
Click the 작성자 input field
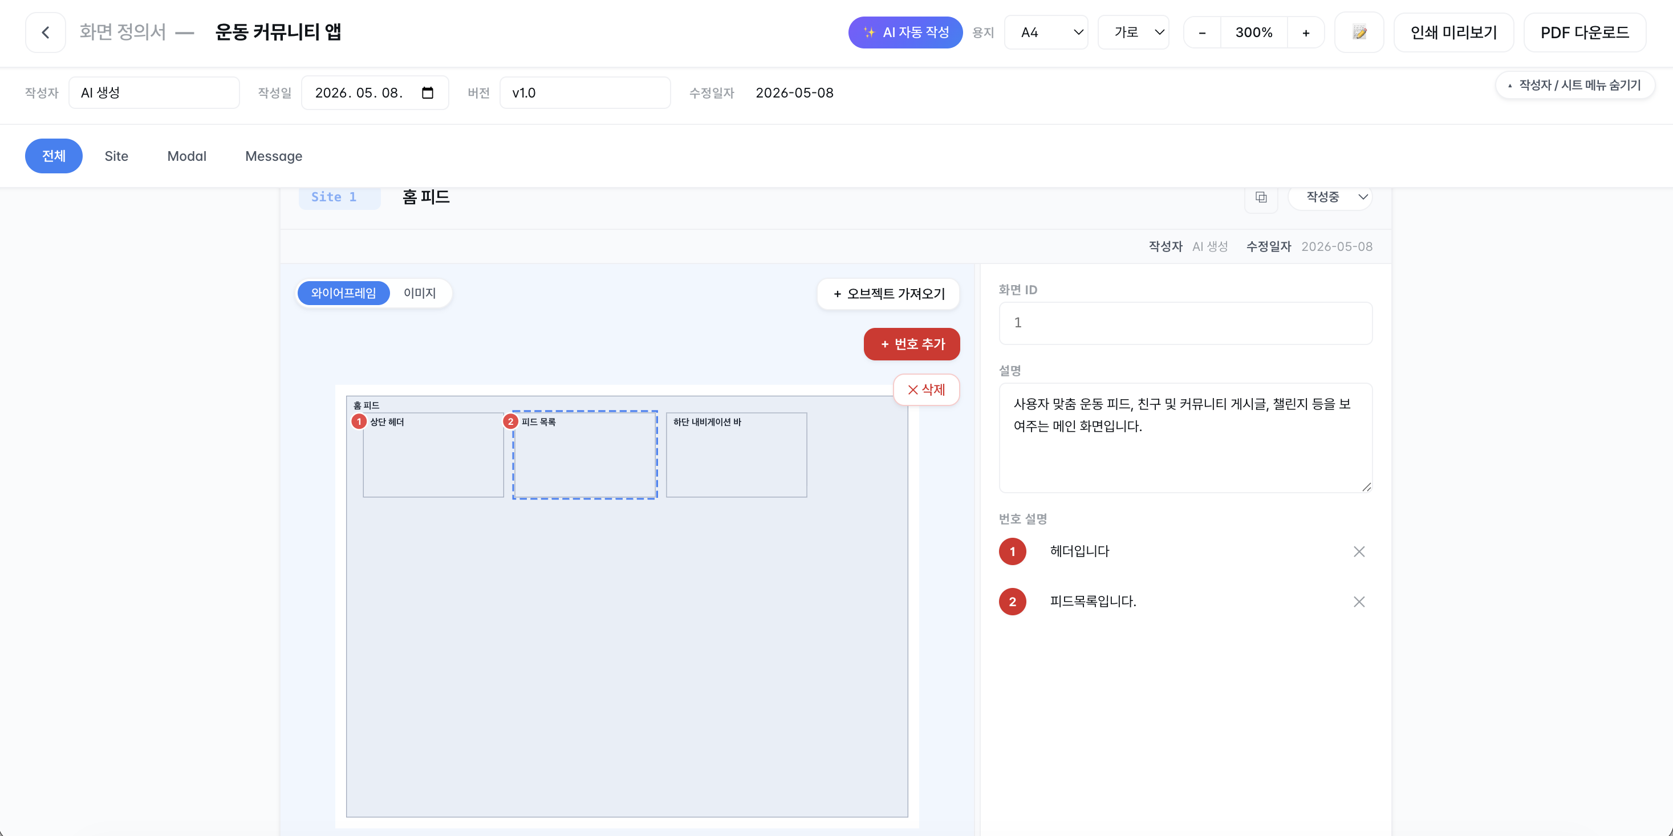(154, 93)
